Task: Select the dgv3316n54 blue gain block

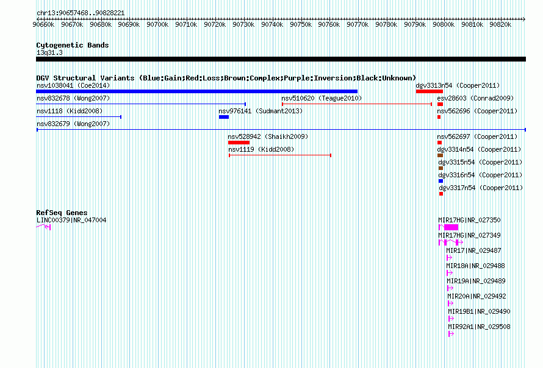Action: 441,181
